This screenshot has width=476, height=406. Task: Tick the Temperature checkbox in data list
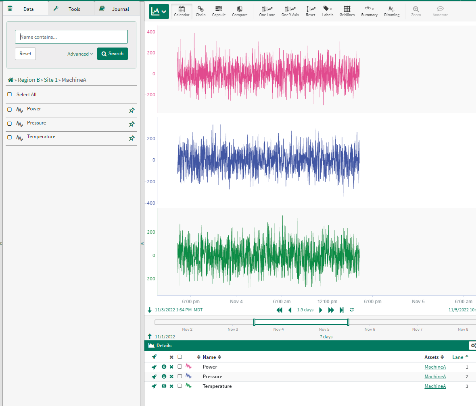[10, 137]
